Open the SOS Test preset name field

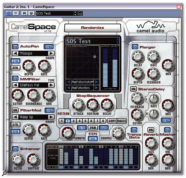[x=55, y=13]
